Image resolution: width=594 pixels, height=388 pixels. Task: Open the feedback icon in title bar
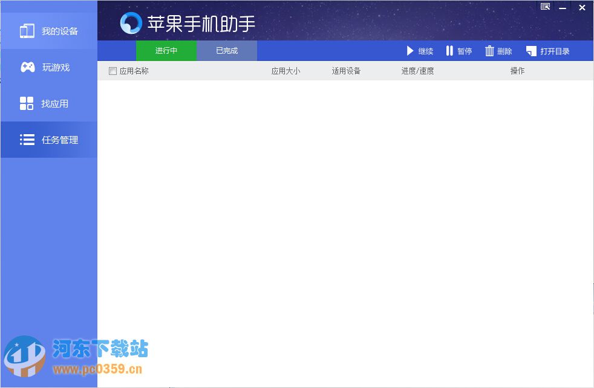click(x=544, y=6)
